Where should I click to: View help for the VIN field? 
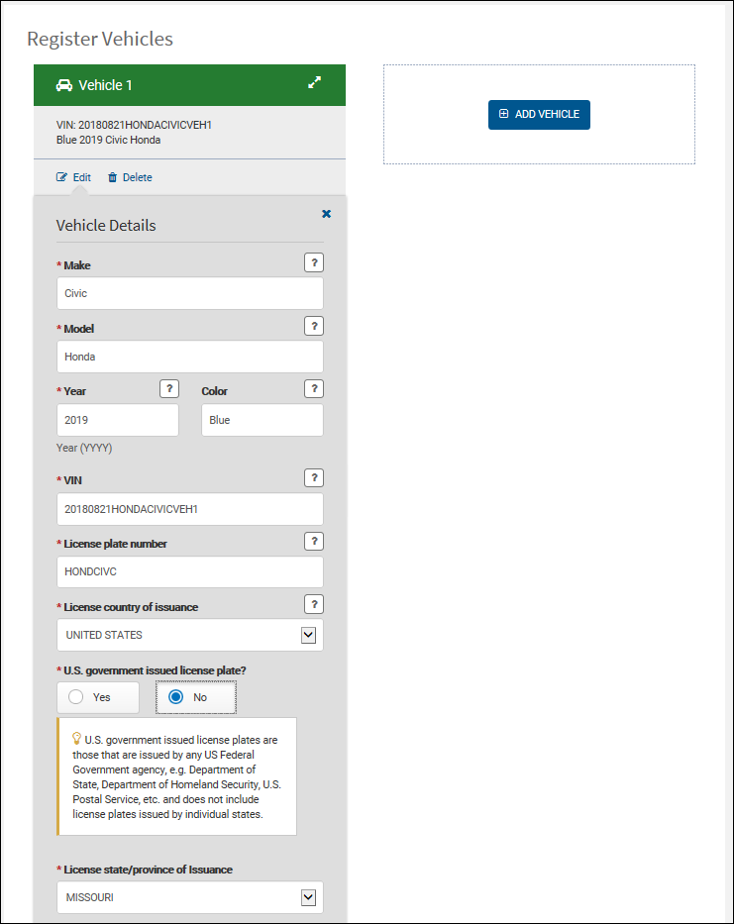click(x=314, y=478)
